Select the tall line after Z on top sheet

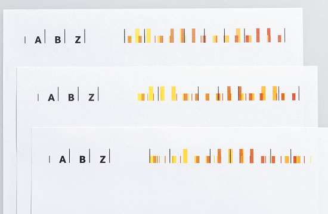[x=85, y=36]
